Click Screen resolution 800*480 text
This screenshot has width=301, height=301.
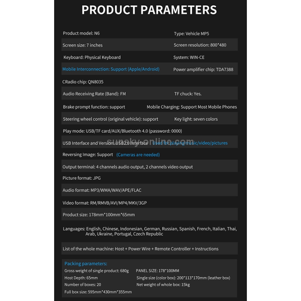coord(200,45)
